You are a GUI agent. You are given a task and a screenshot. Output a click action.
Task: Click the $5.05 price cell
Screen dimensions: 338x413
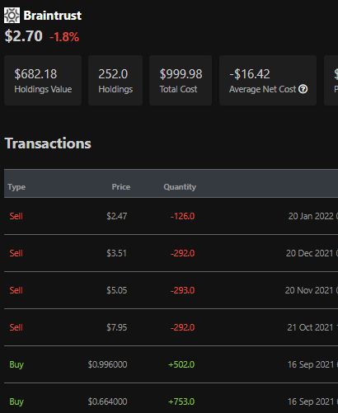pyautogui.click(x=117, y=290)
